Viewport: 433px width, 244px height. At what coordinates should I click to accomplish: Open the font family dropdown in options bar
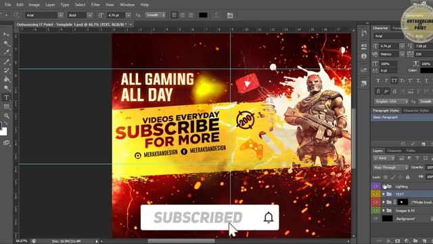60,15
